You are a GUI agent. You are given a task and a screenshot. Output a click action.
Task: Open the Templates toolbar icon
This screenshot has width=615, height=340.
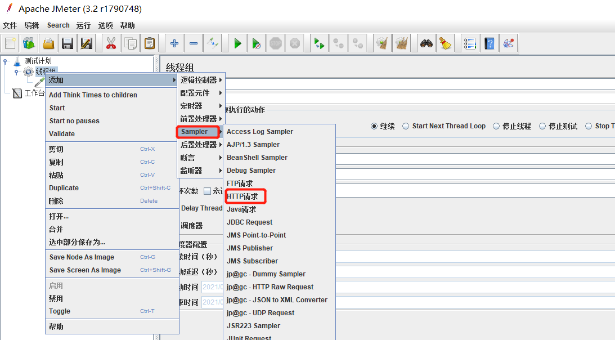tap(29, 43)
